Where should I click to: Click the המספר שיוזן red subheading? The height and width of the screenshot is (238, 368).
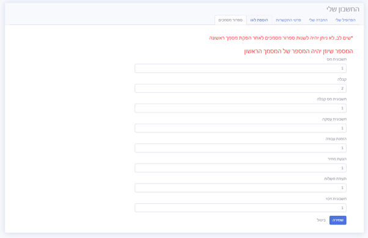298,51
